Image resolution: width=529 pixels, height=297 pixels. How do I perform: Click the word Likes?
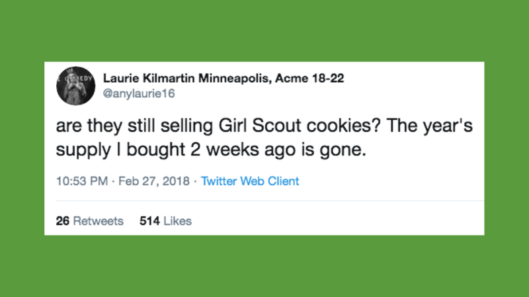click(176, 221)
